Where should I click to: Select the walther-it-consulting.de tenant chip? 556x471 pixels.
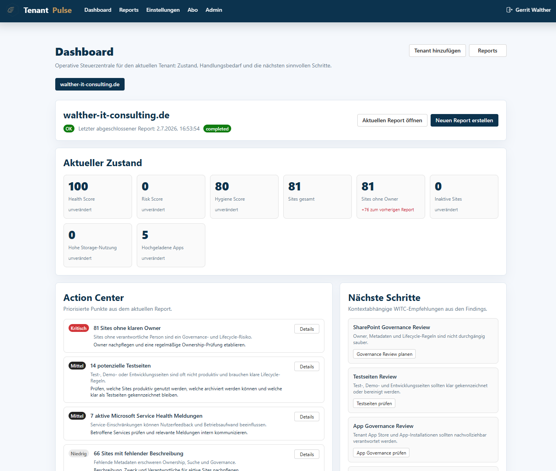pos(90,84)
